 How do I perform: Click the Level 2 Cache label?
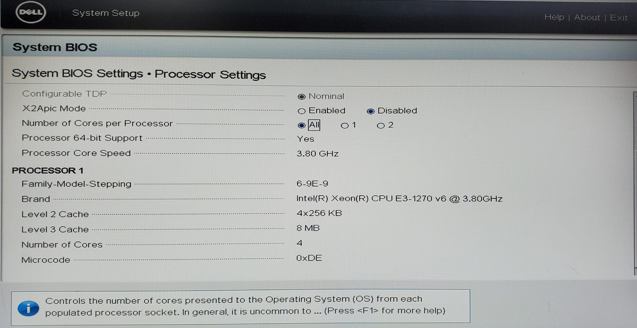tap(55, 214)
